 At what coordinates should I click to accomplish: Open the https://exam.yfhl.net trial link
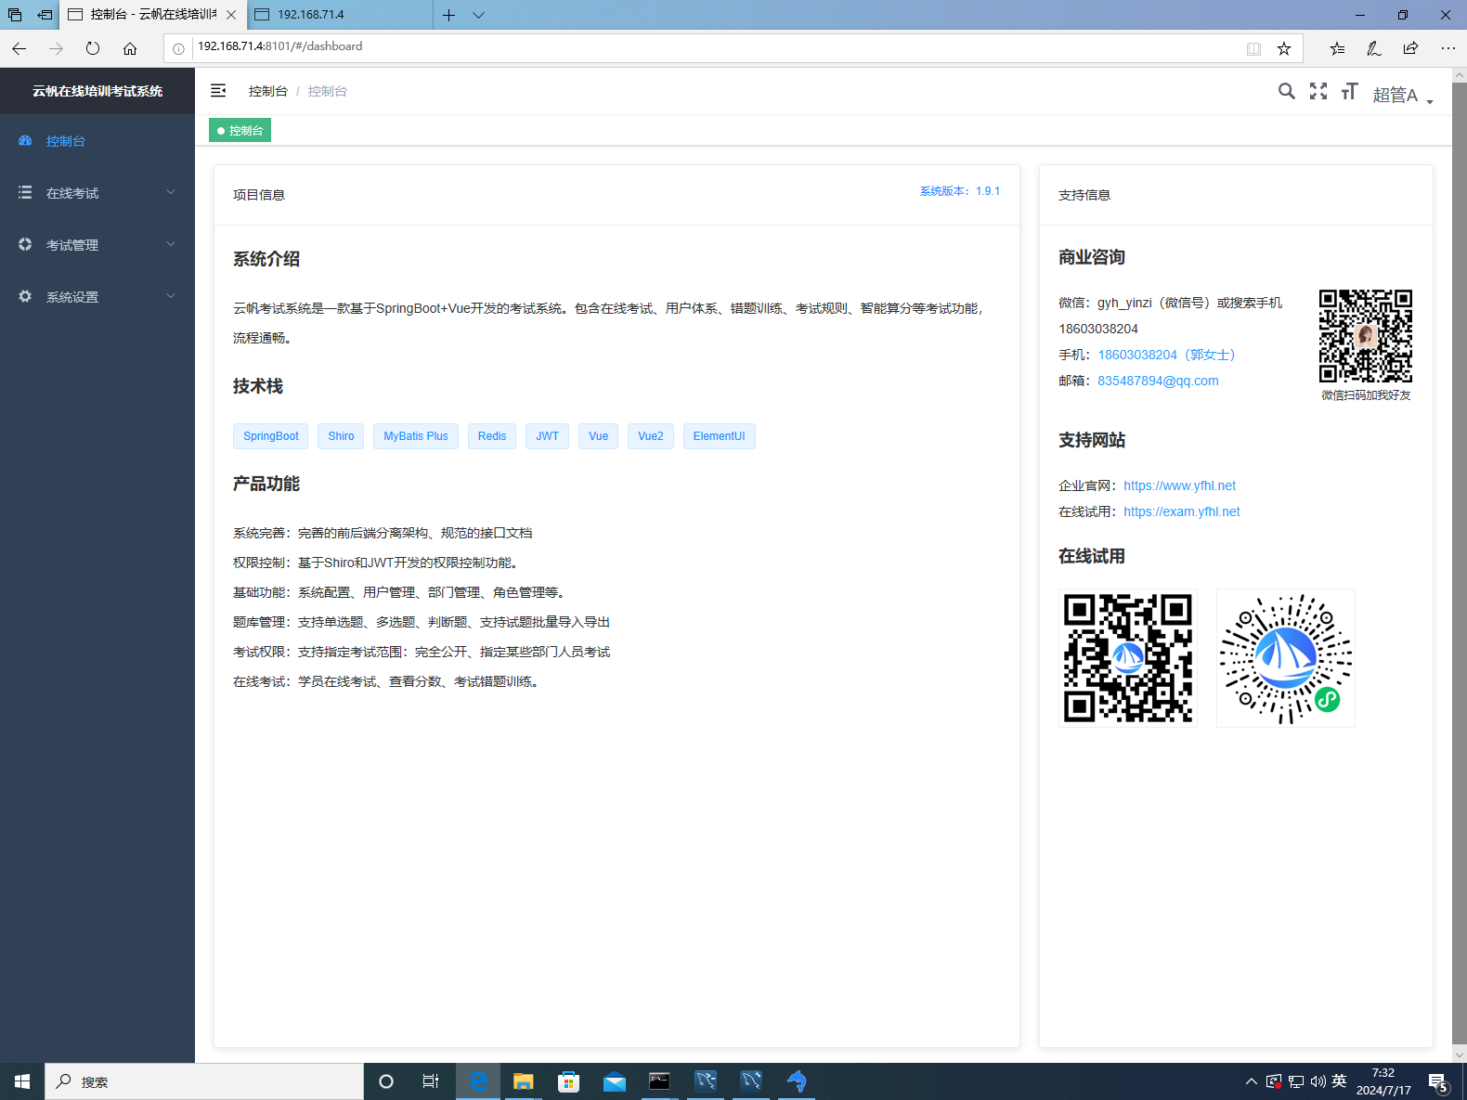1181,511
